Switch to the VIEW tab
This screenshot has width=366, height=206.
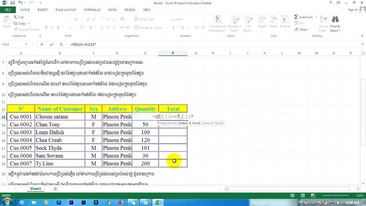click(x=146, y=10)
